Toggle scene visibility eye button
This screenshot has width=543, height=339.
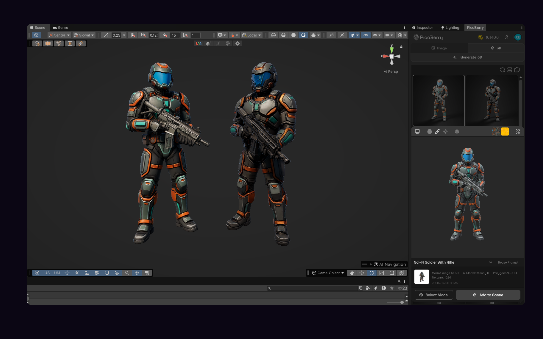(x=366, y=35)
